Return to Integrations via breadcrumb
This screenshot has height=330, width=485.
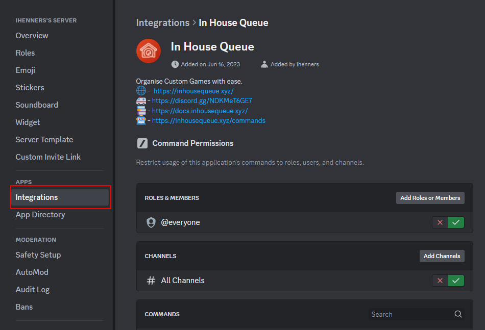point(163,22)
